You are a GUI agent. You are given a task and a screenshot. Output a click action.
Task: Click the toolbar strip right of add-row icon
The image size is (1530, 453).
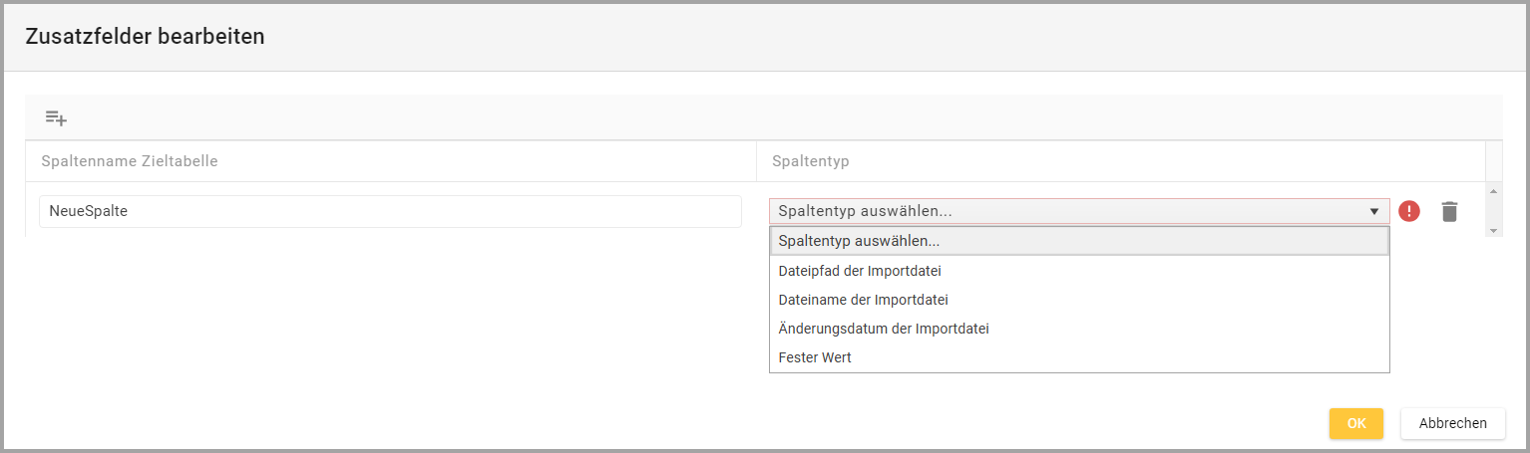tap(778, 117)
